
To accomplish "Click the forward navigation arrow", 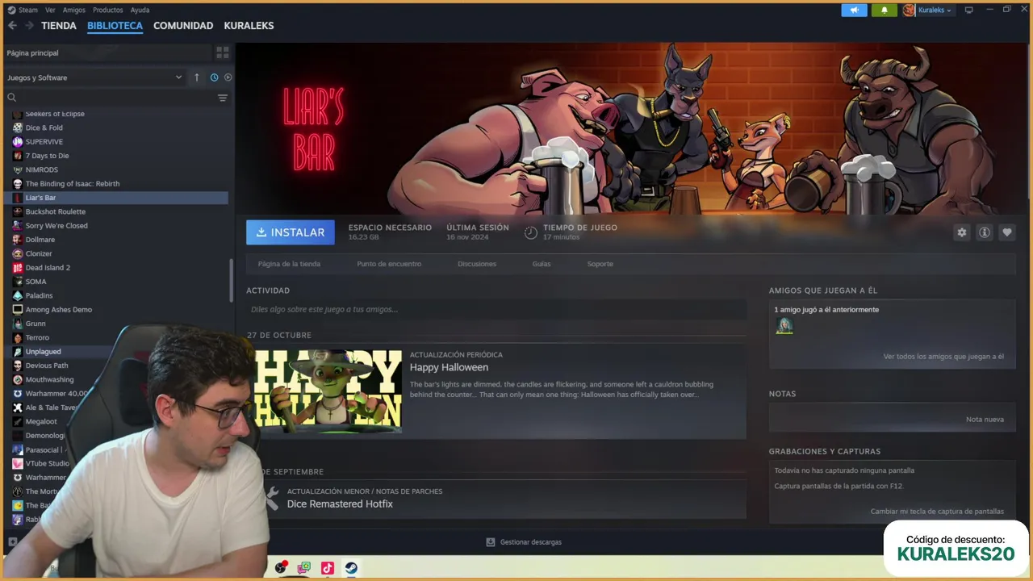I will [29, 26].
